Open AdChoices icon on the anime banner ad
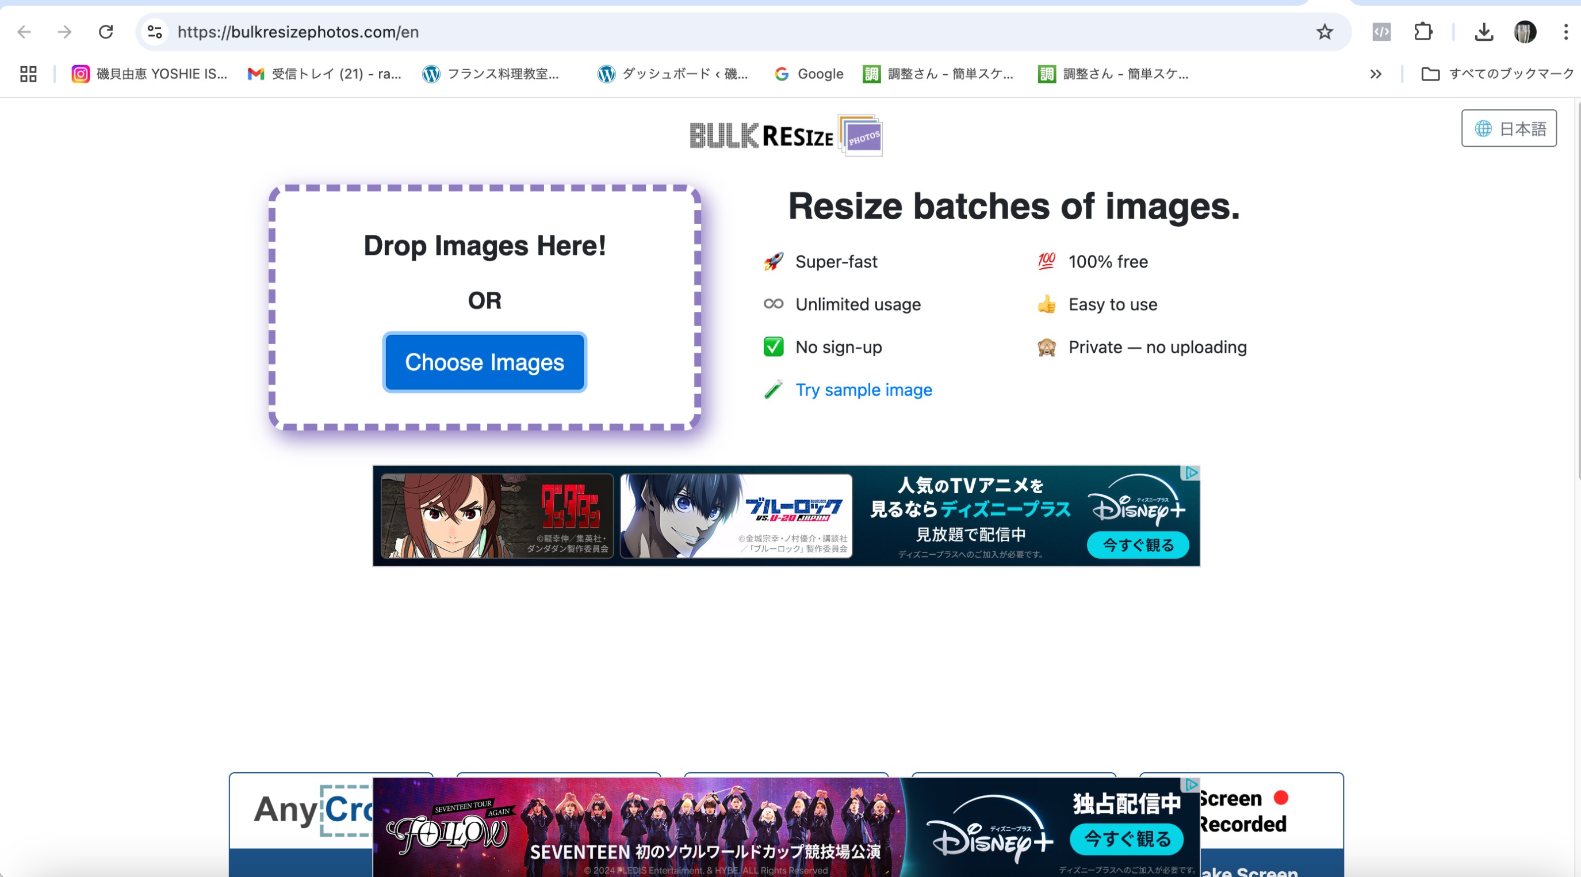Viewport: 1581px width, 877px height. click(x=1190, y=473)
